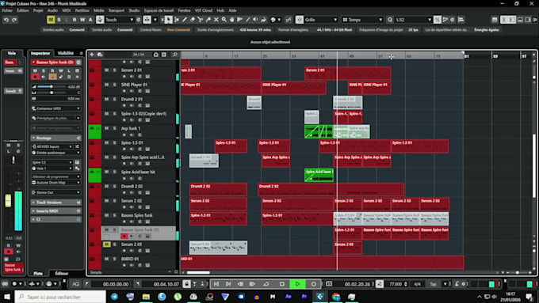Toggle global Write automation W button
The image size is (539, 303).
point(82,20)
